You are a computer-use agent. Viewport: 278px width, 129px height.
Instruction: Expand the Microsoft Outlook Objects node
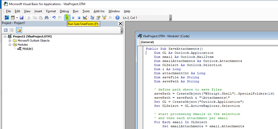10,41
